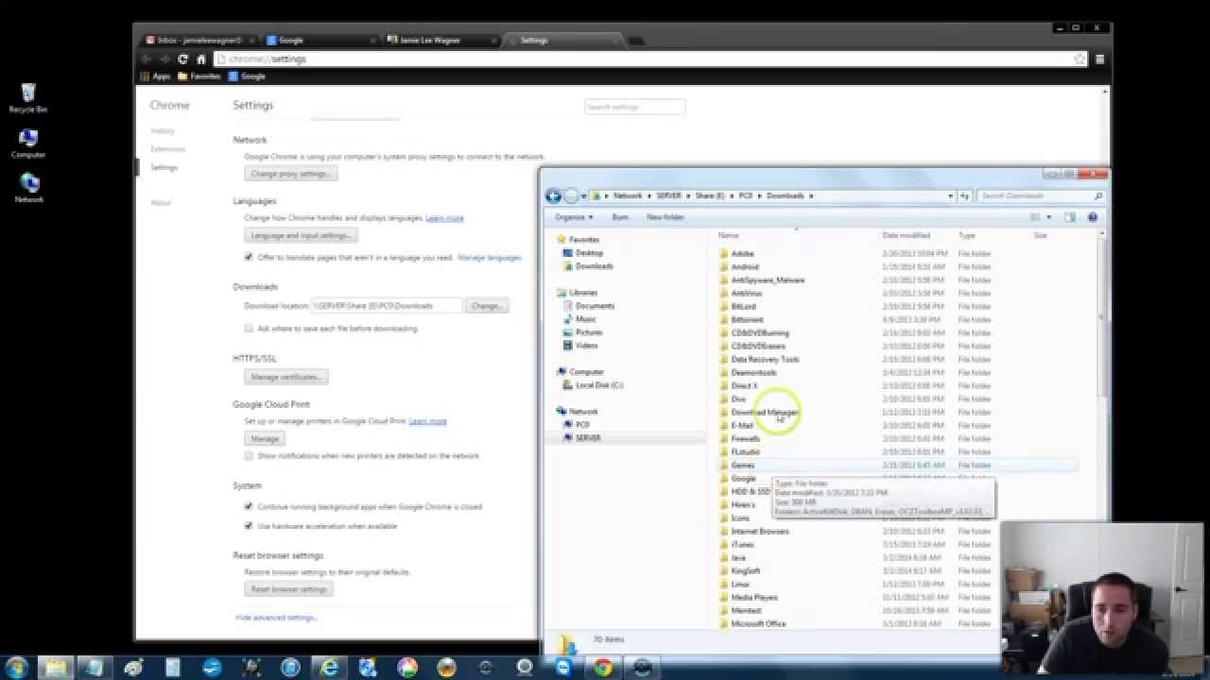Click Change proxy settings button
The image size is (1210, 680).
(x=291, y=174)
